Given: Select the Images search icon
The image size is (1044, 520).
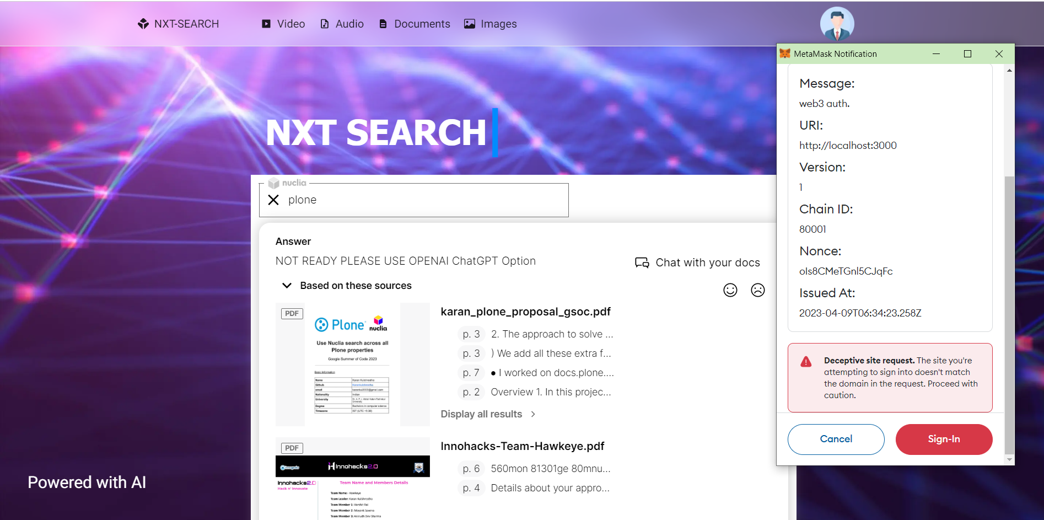Looking at the screenshot, I should click(x=469, y=24).
